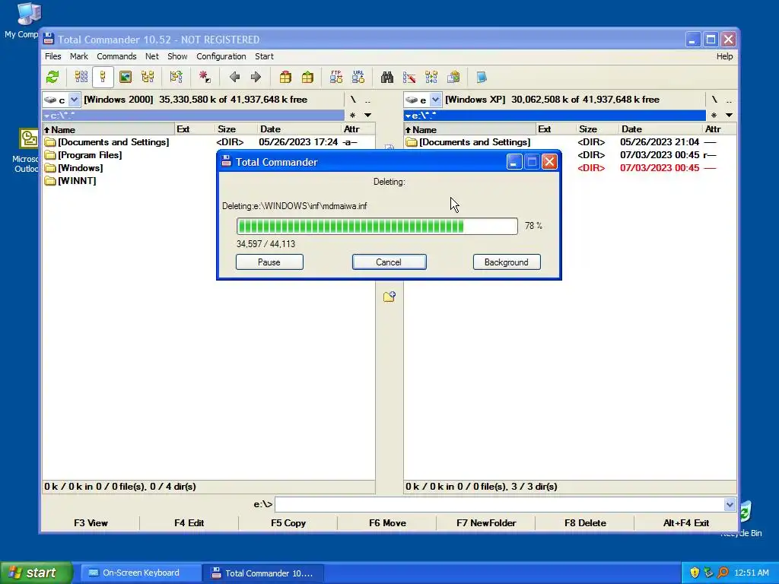Open the Show menu
Image resolution: width=779 pixels, height=584 pixels.
tap(177, 56)
